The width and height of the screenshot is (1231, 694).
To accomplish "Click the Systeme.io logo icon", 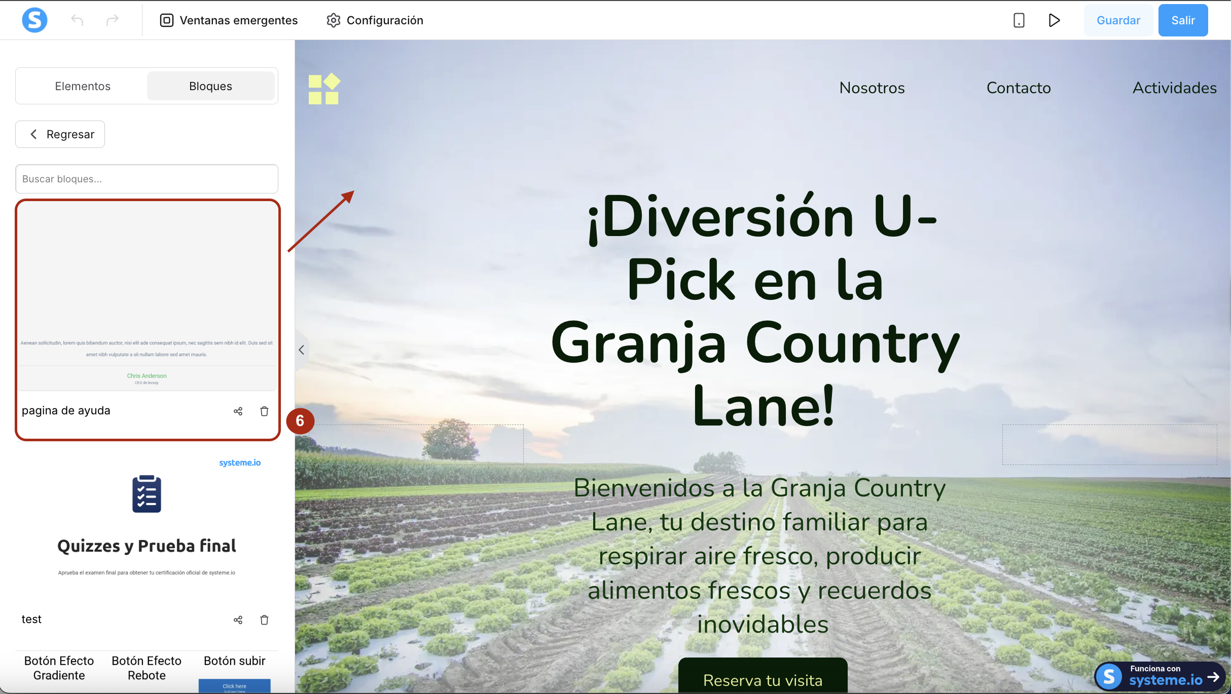I will 34,20.
